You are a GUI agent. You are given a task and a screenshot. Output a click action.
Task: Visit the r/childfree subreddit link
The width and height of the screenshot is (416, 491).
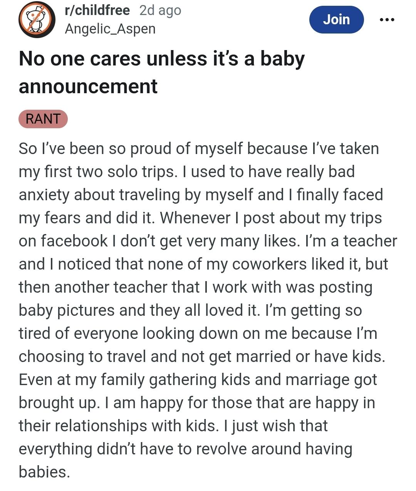click(97, 10)
